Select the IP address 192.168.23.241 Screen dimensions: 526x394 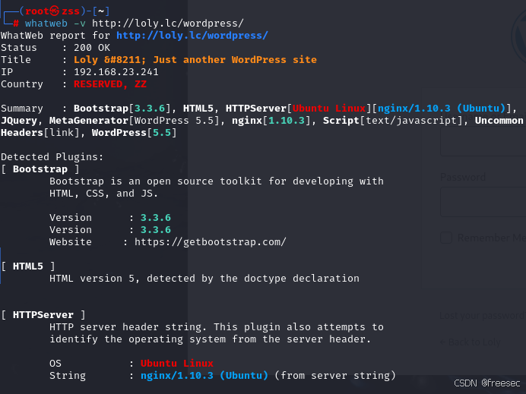click(x=116, y=72)
